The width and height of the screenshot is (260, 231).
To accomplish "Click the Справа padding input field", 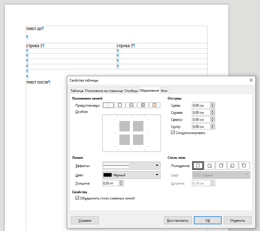I will click(x=201, y=112).
